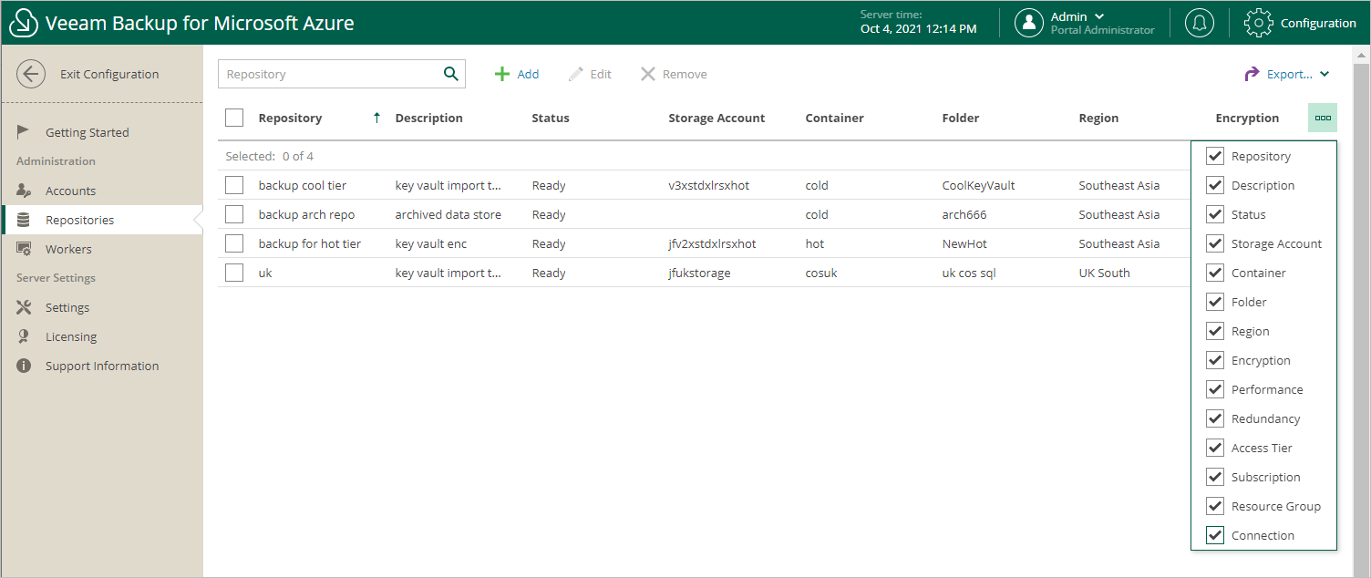Hide the Encryption column via checkbox
The image size is (1371, 578).
point(1215,360)
